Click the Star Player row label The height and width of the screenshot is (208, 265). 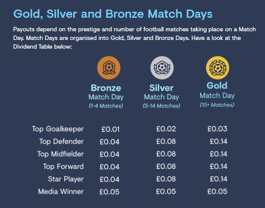66,179
